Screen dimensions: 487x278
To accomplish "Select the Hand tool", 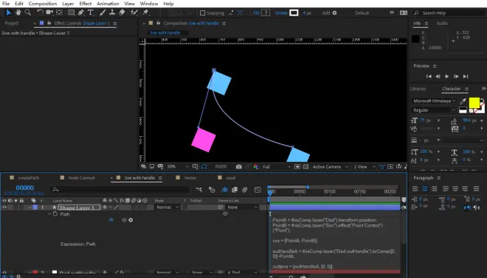I will pyautogui.click(x=18, y=13).
